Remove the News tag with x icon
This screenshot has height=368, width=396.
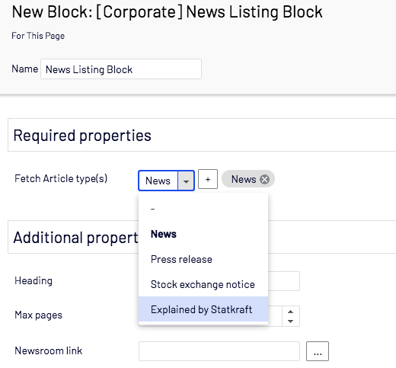coord(264,180)
